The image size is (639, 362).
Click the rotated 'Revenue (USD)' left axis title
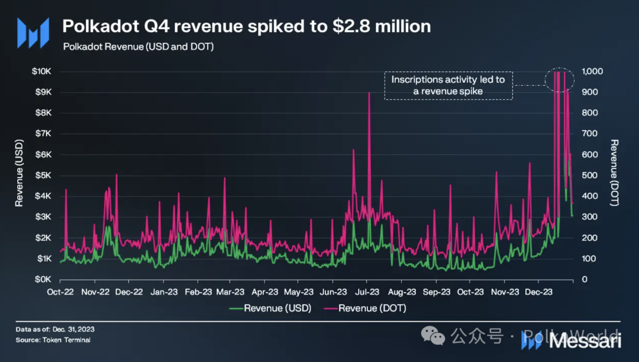pos(19,173)
